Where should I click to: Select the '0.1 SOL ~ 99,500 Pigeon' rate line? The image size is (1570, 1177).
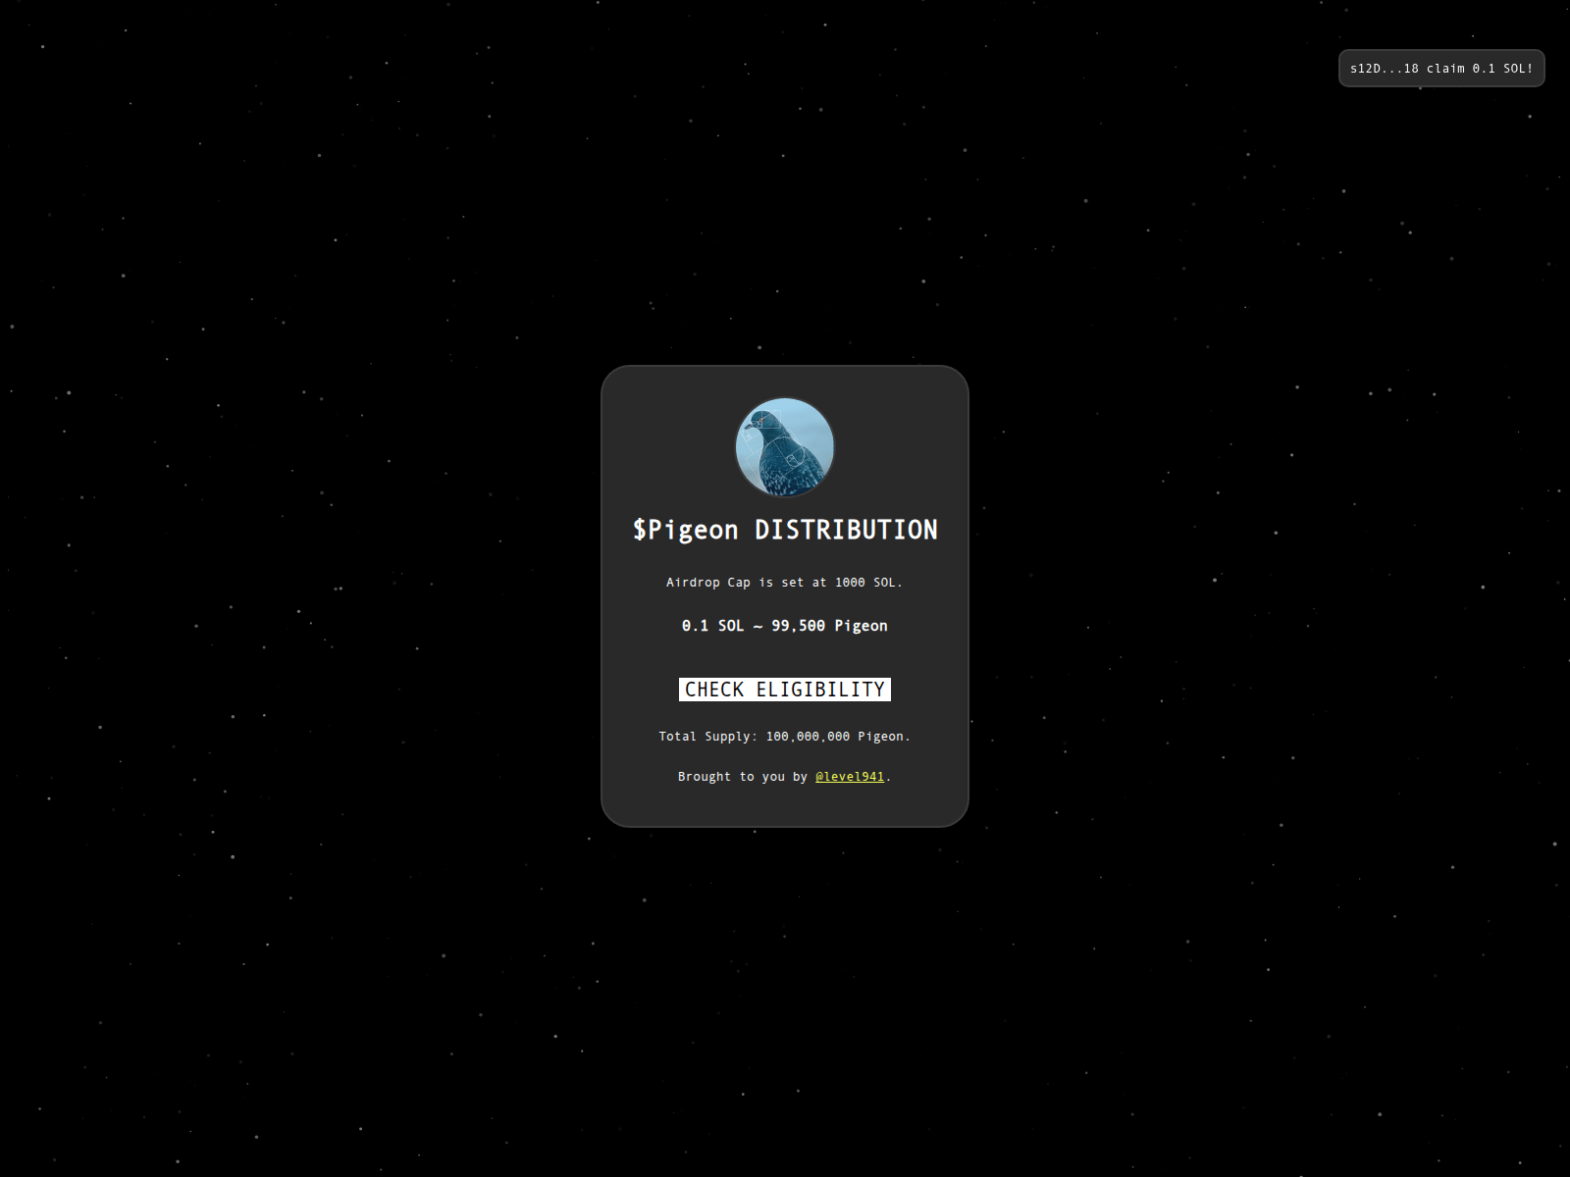784,625
